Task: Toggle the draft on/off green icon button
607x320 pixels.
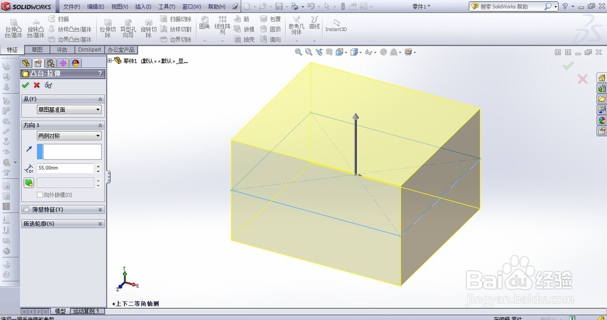Action: coord(29,183)
